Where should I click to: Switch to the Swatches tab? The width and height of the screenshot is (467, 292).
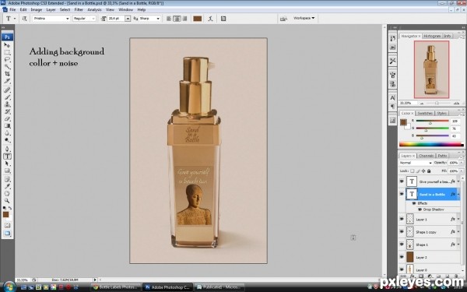(x=425, y=113)
